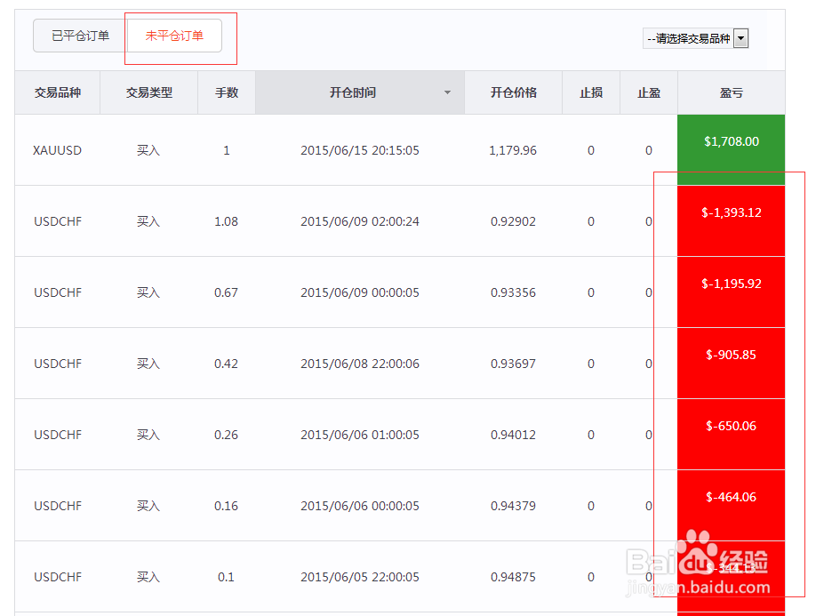
Task: Click 买入 in the XAUUSD row
Action: coord(148,149)
